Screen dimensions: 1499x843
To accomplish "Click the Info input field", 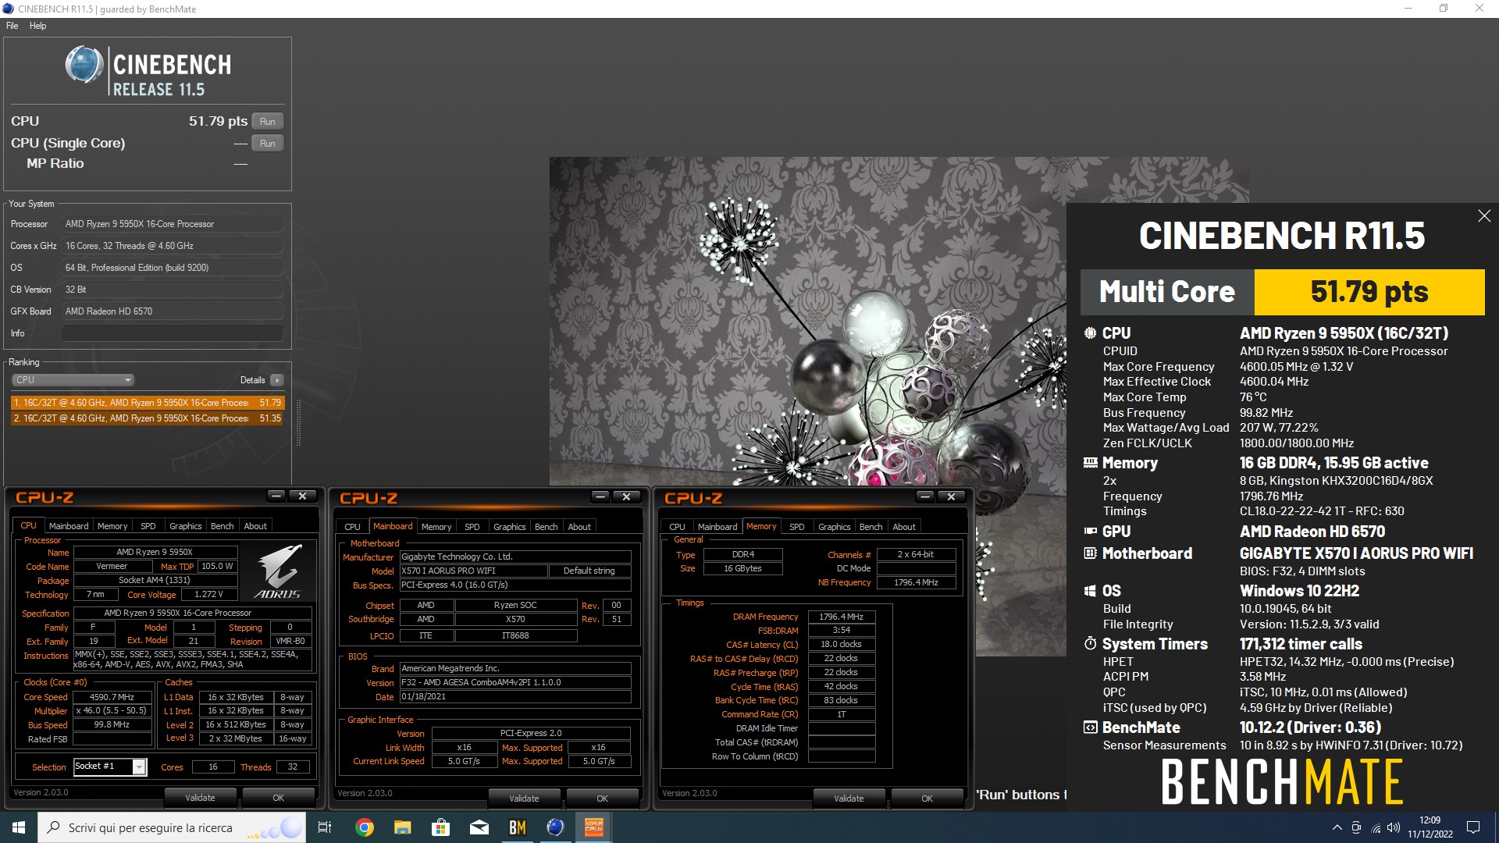I will tap(173, 333).
